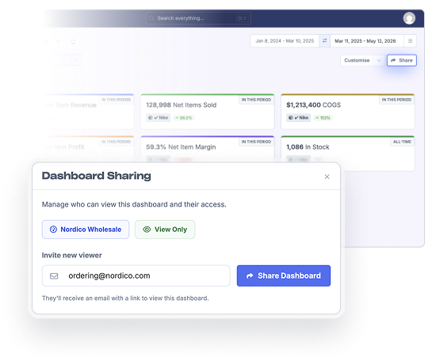This screenshot has width=432, height=357.
Task: Toggle the View Only access chip
Action: click(165, 230)
